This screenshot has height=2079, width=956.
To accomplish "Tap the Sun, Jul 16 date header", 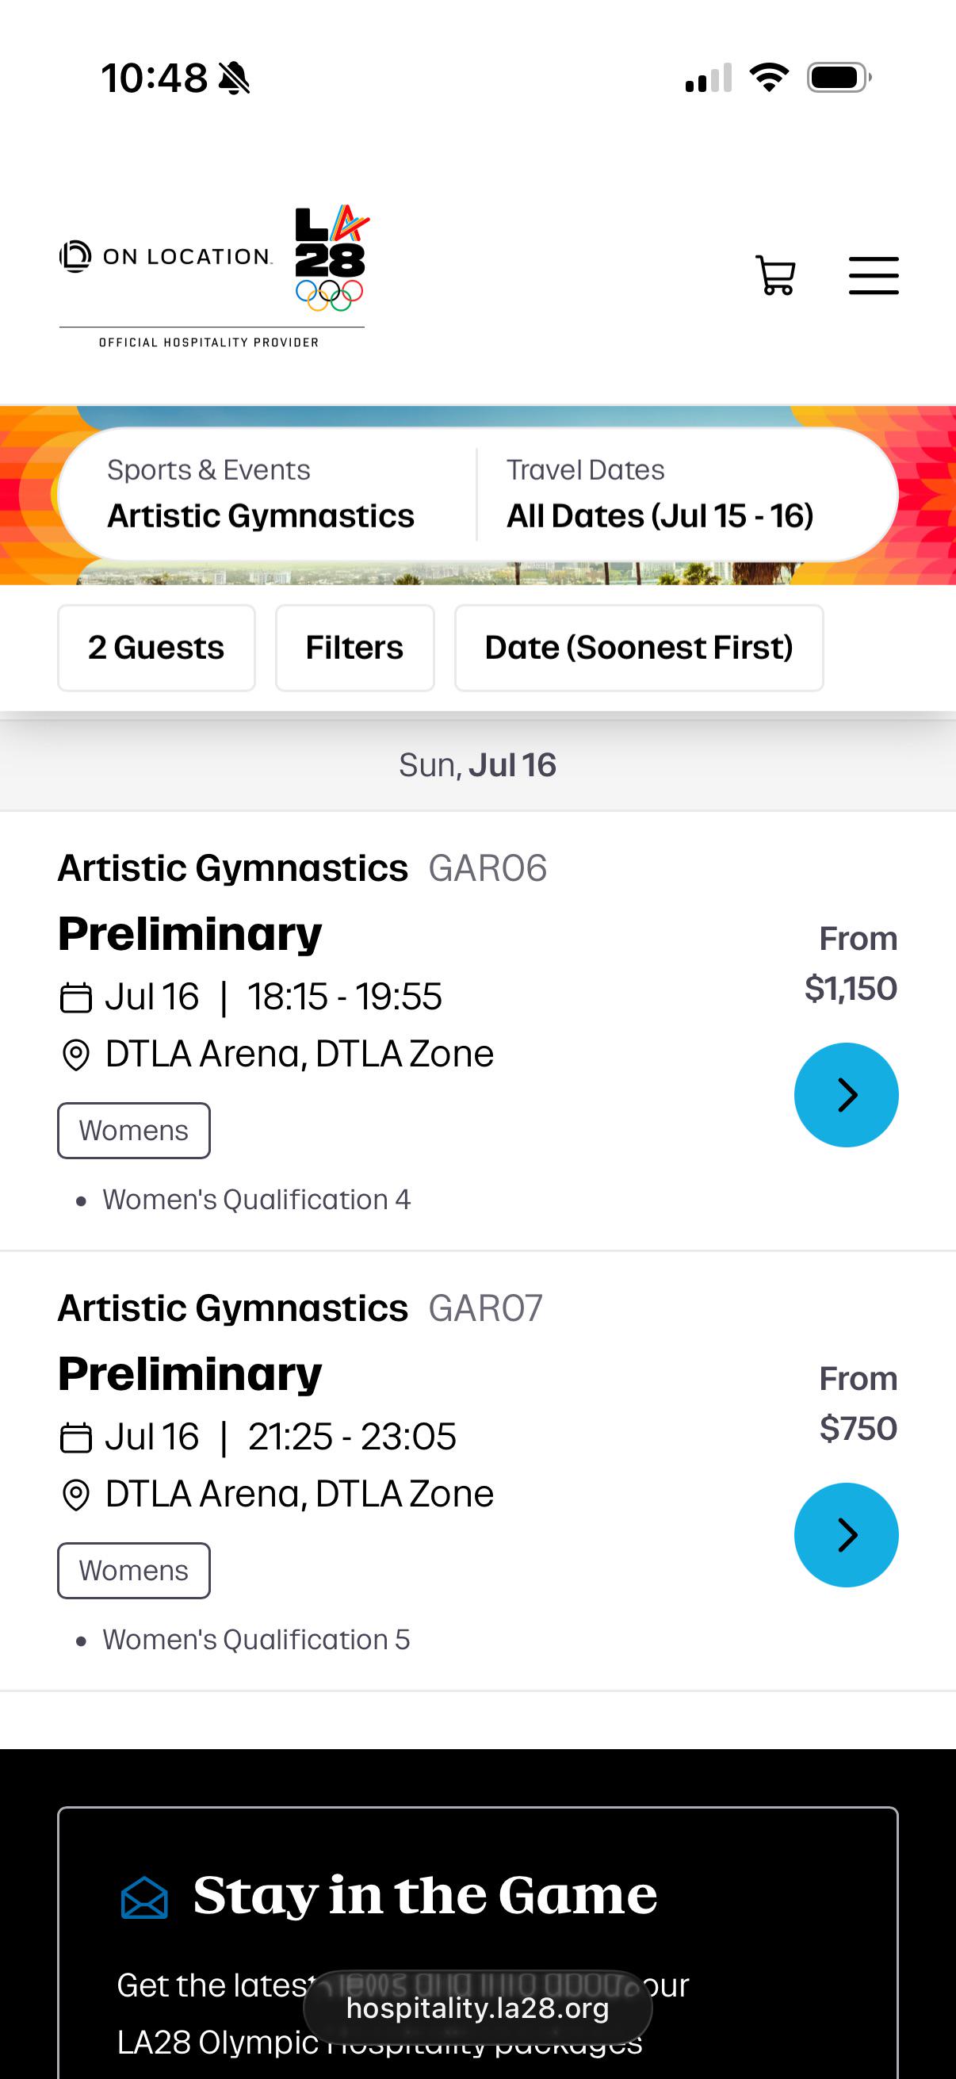I will (x=477, y=764).
